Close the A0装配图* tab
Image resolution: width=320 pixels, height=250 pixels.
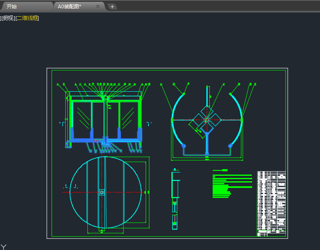click(98, 6)
